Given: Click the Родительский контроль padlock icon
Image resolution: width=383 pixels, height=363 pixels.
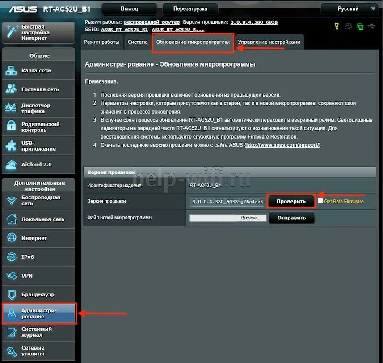Looking at the screenshot, I should pos(11,126).
